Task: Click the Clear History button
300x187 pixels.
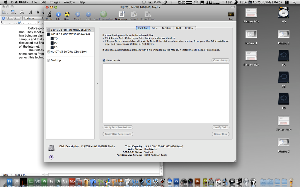Action: (x=220, y=60)
